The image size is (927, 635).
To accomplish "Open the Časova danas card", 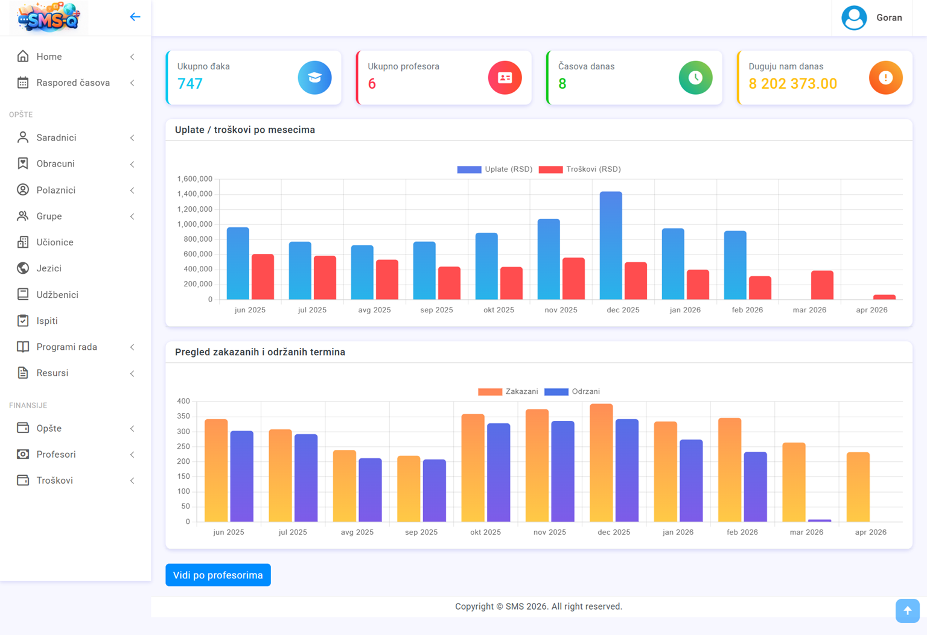I will click(634, 77).
